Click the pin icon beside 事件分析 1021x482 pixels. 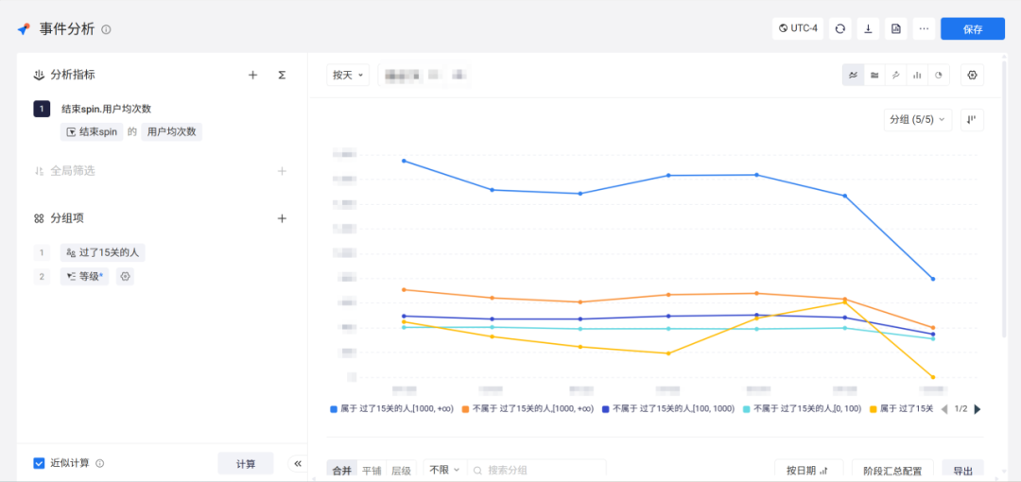click(24, 29)
